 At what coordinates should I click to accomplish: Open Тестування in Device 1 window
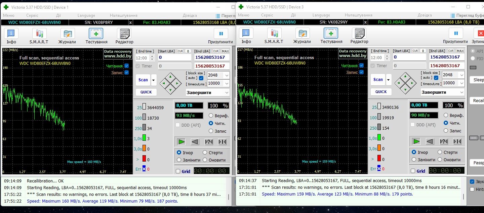point(96,36)
